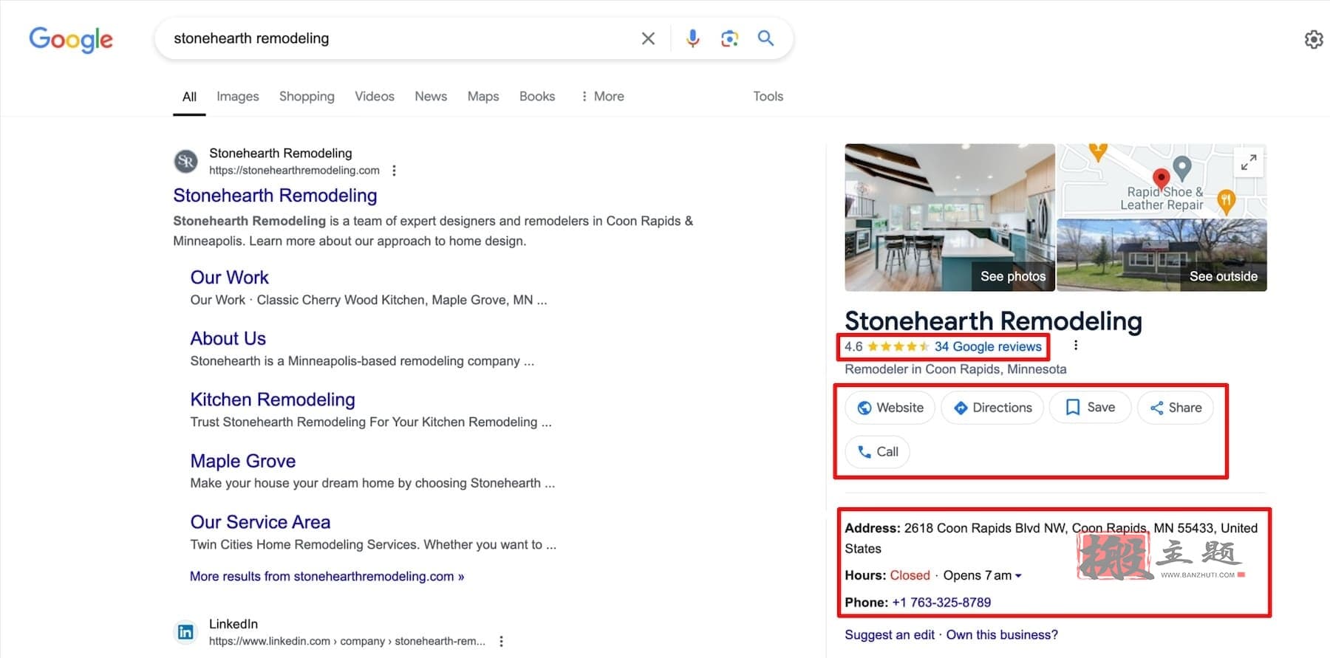The height and width of the screenshot is (658, 1330).
Task: Call the business via Call button
Action: tap(878, 452)
